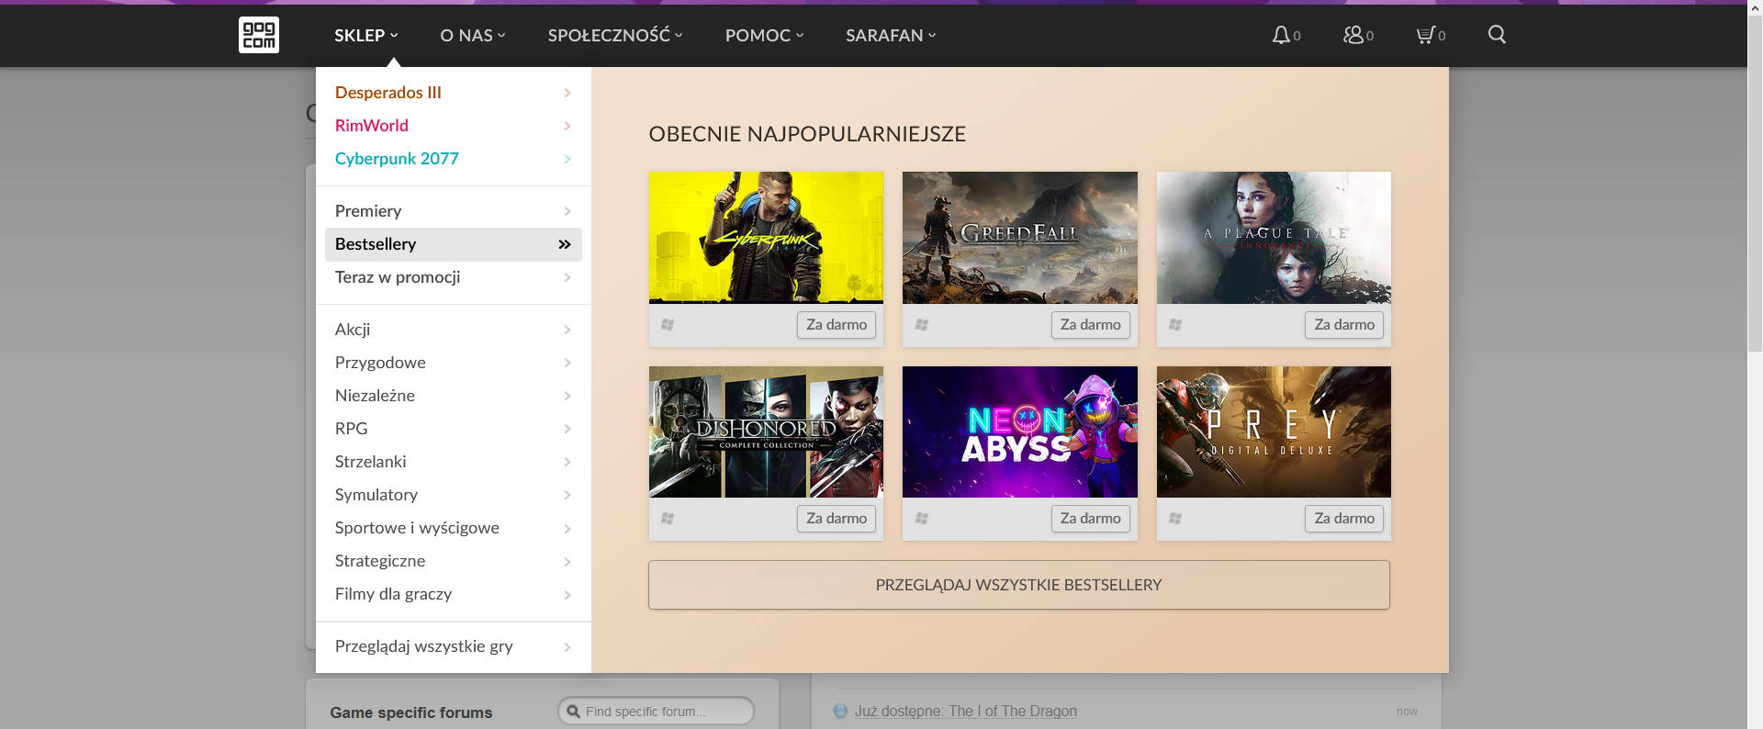
Task: Open Już dostępne: The I of The Dragon link
Action: tap(966, 711)
